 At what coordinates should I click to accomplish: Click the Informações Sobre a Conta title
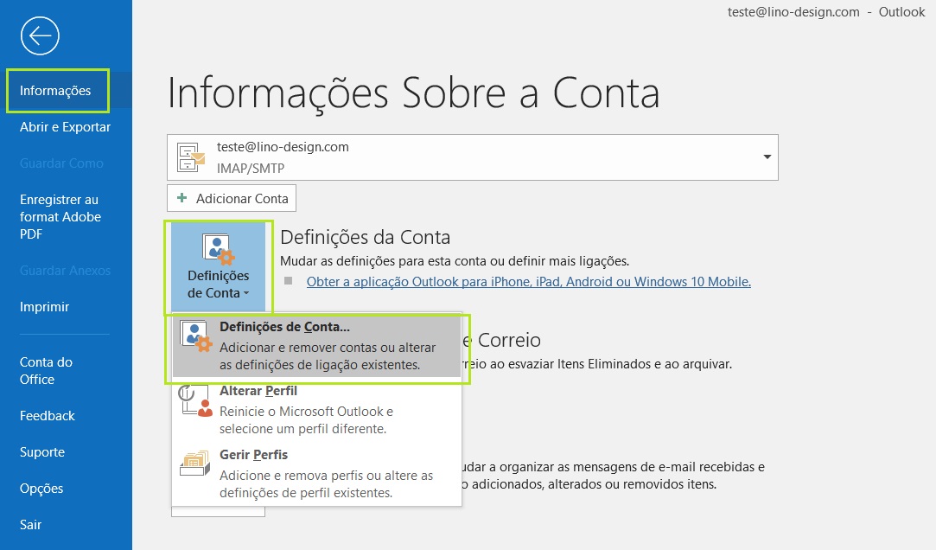click(414, 93)
